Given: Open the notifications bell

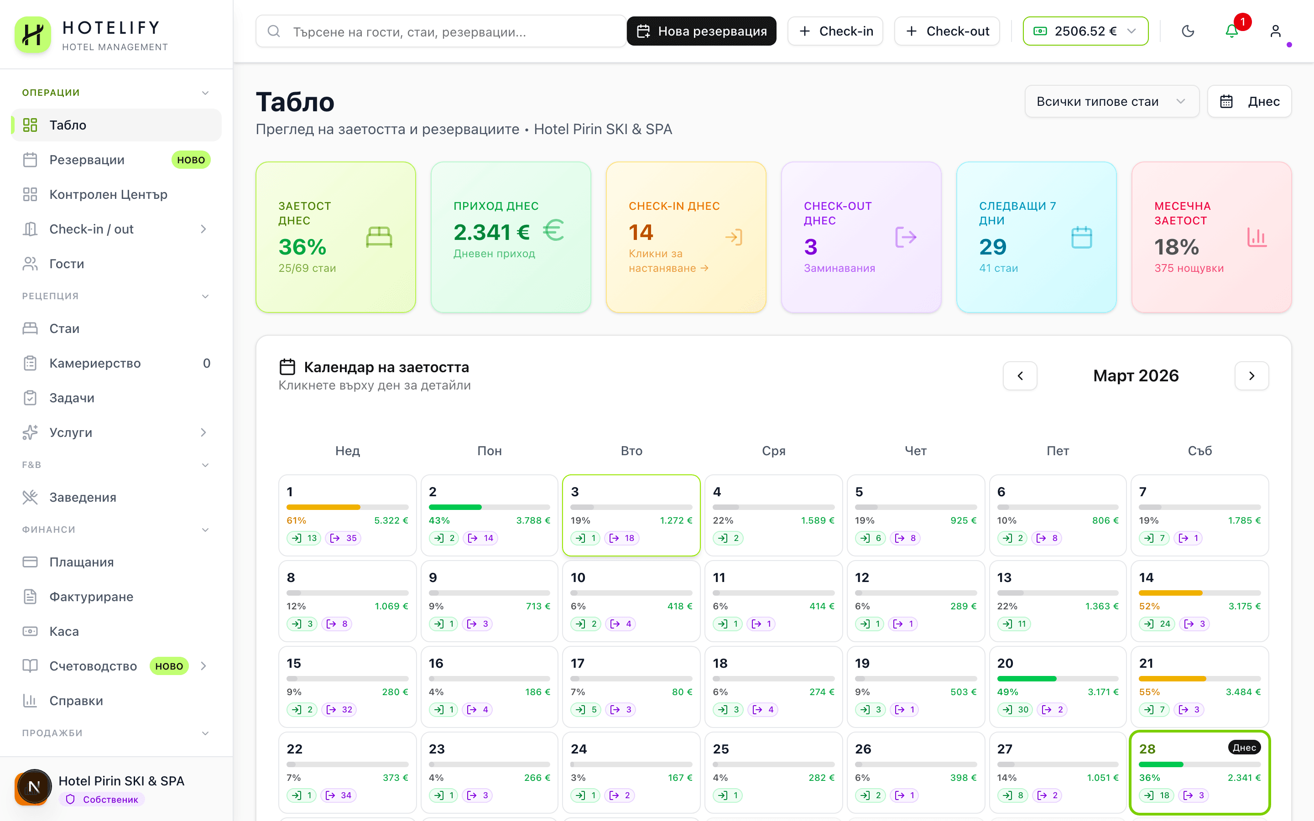Looking at the screenshot, I should click(1231, 31).
